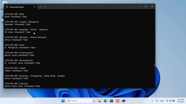Click 'SE Asia Standard Time' text
This screenshot has height=104, width=186.
17,32
